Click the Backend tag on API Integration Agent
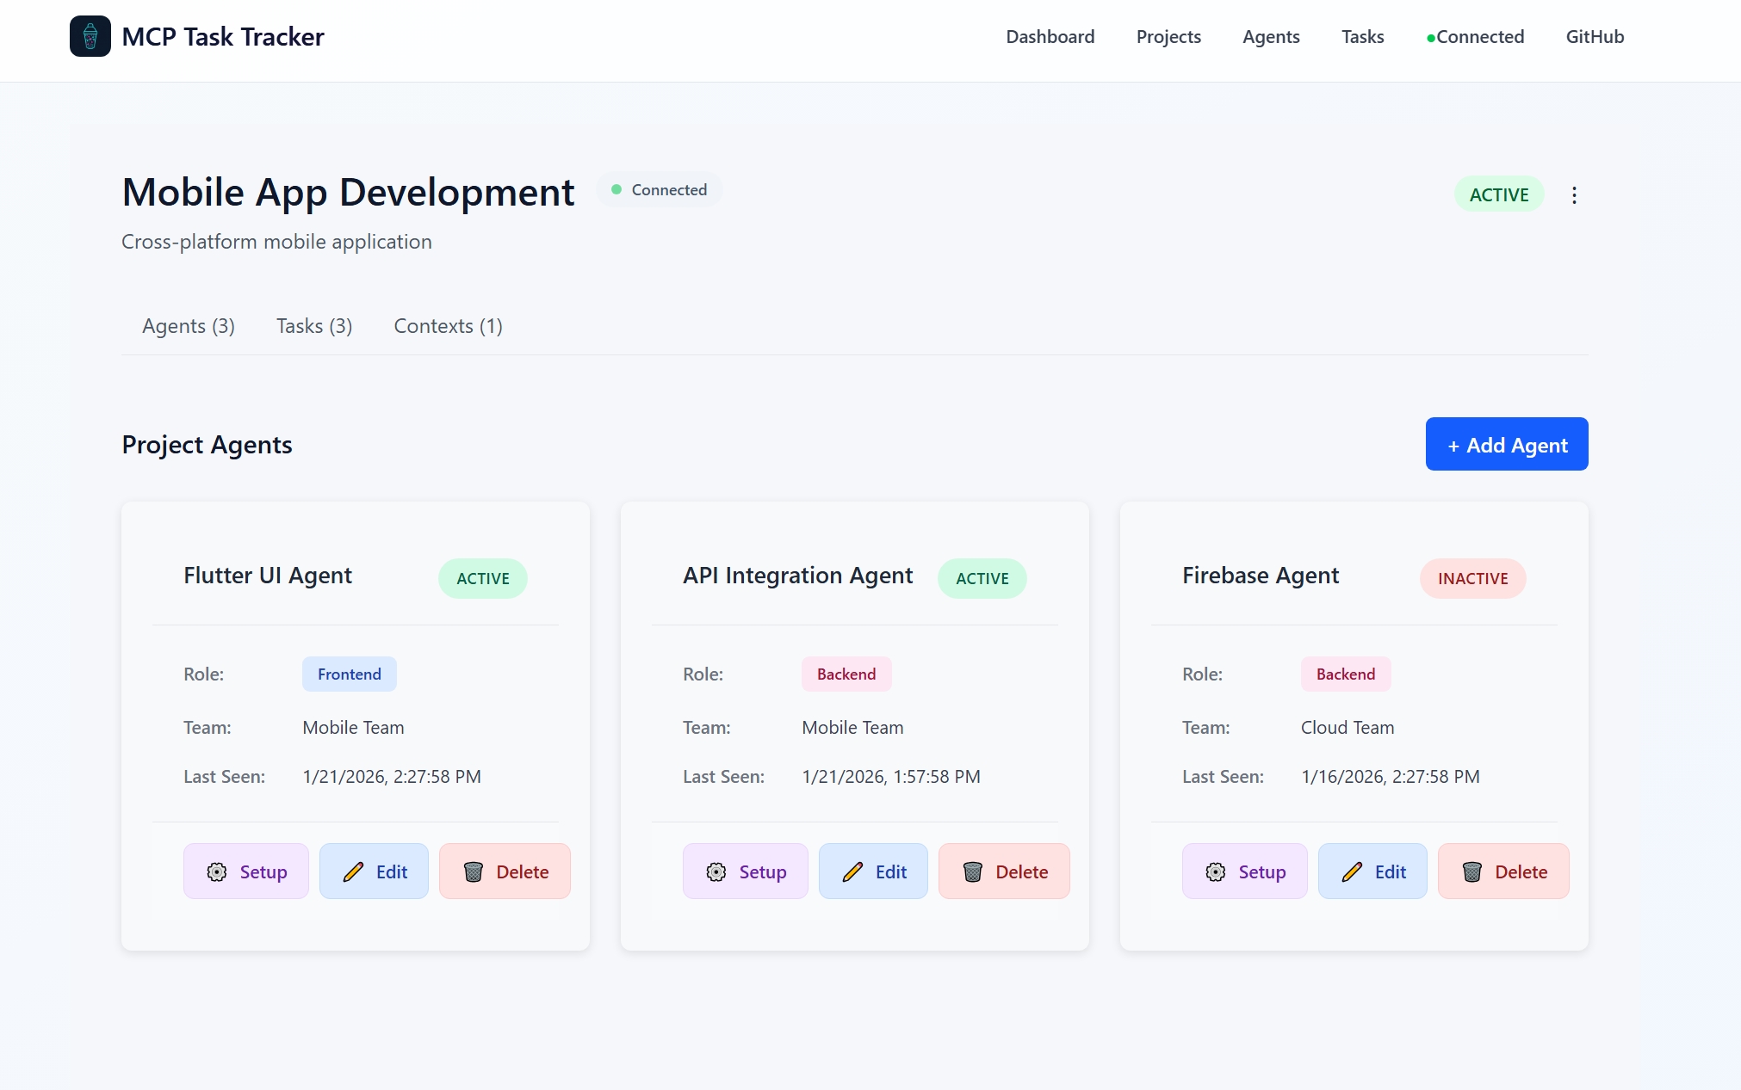Screen dimensions: 1741x1090 tap(846, 674)
